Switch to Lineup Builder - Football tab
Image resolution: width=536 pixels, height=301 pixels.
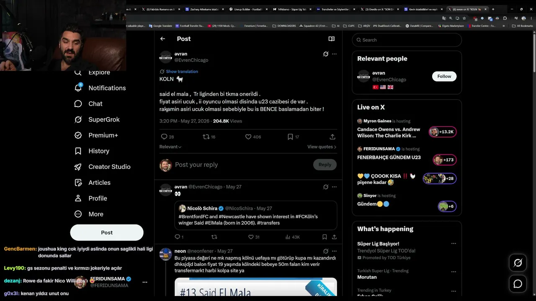pyautogui.click(x=247, y=9)
